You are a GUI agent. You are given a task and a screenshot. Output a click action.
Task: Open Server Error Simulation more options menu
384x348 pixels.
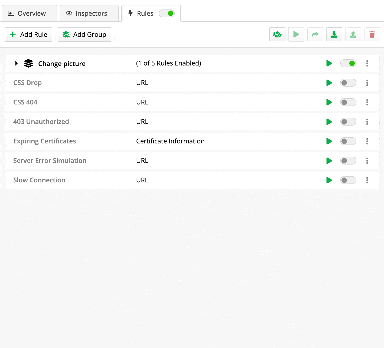[367, 161]
